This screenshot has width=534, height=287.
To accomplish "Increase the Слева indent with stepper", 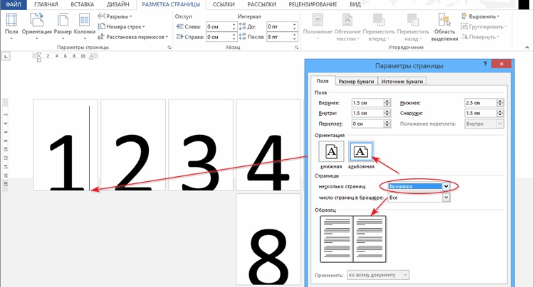I will (x=234, y=24).
